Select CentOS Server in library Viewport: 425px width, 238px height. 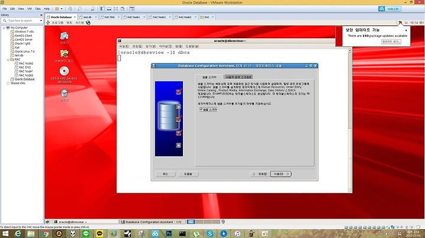pyautogui.click(x=24, y=39)
